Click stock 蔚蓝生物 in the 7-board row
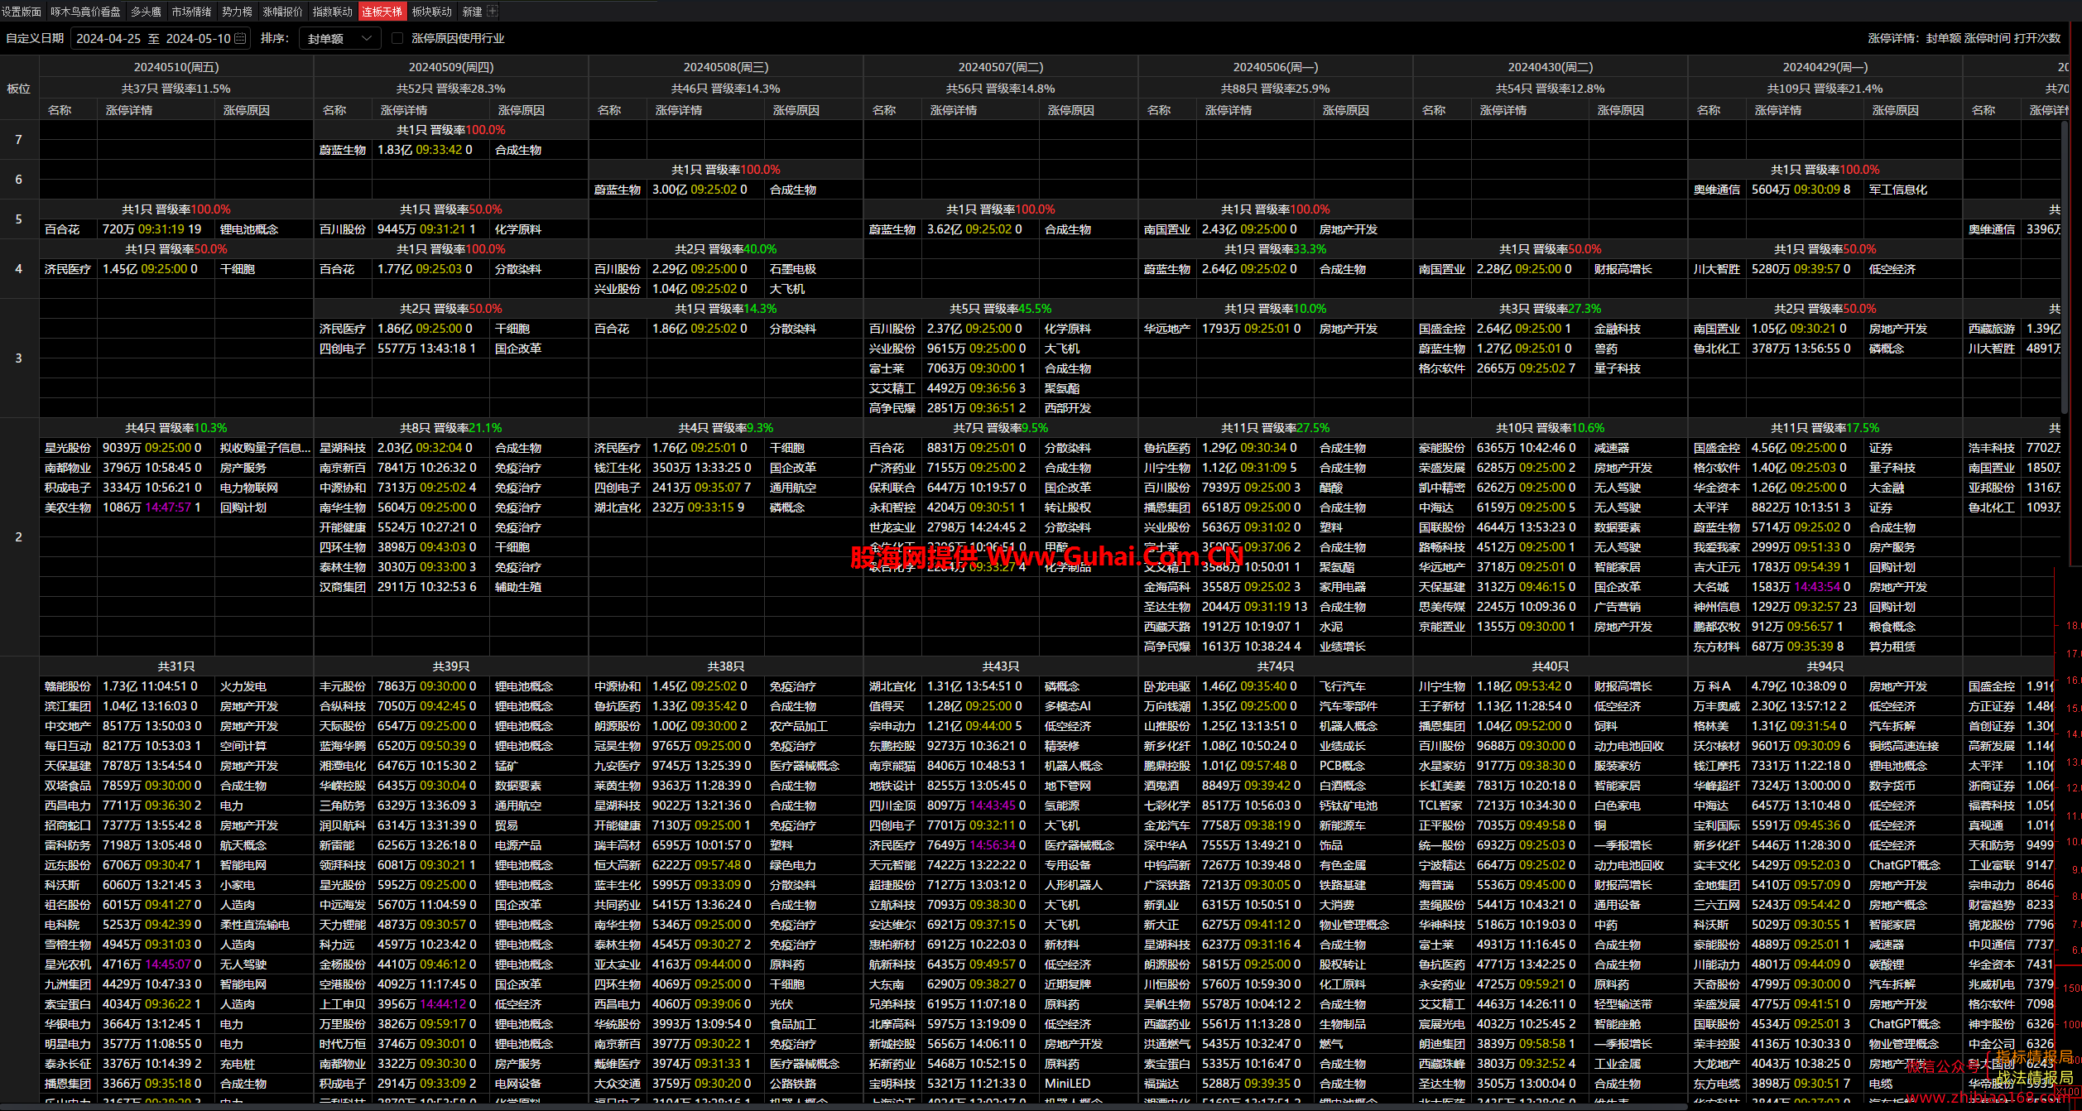This screenshot has width=2082, height=1111. click(x=343, y=150)
